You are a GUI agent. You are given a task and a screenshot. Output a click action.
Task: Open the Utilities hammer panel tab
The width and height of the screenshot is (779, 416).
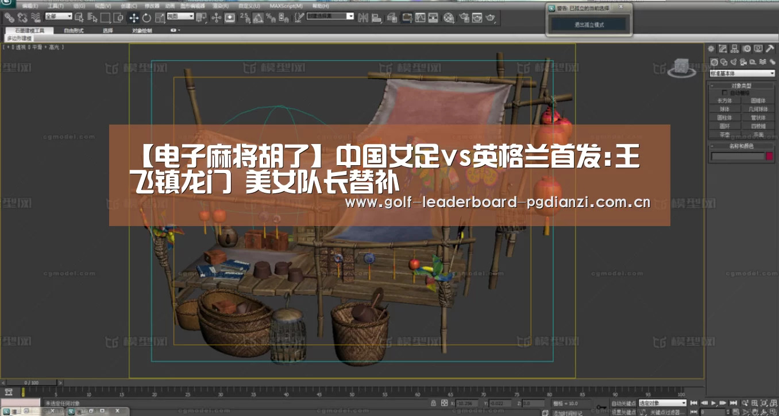tap(770, 49)
